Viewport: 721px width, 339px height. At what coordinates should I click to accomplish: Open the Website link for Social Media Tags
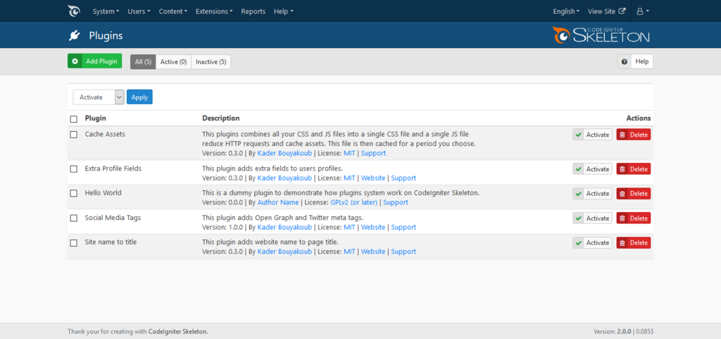373,227
